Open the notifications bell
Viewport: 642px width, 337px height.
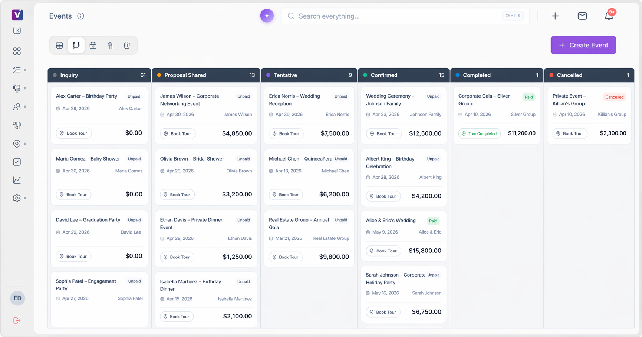coord(609,16)
